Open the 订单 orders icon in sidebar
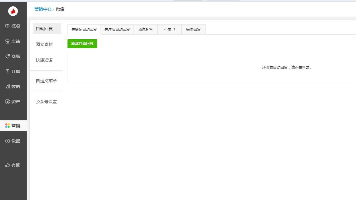This screenshot has width=356, height=200. (x=8, y=71)
